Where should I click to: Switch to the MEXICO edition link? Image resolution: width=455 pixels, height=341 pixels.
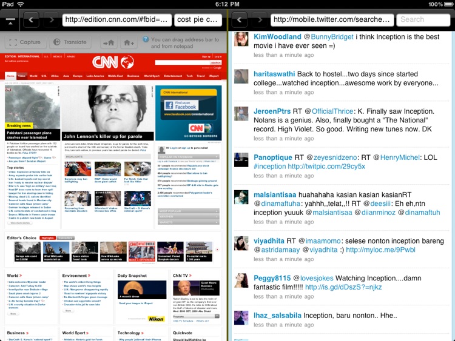tap(58, 56)
